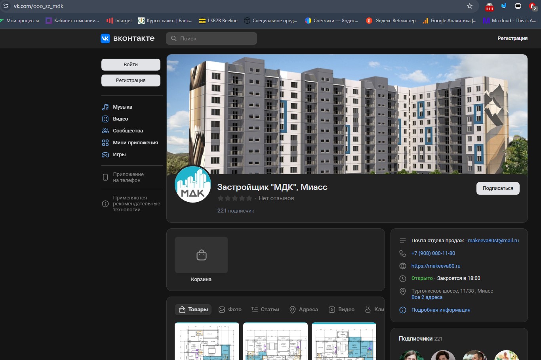Open the Корзина shopping bag tile
Screen dimensions: 541x360
tap(201, 260)
